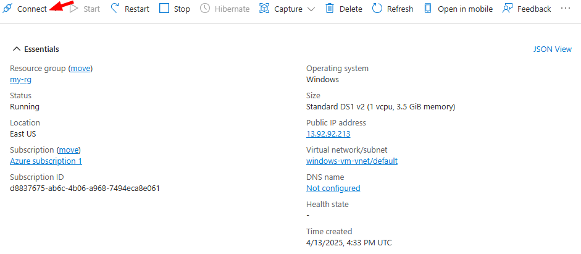The width and height of the screenshot is (581, 254).
Task: Click the DNS name label
Action: point(325,177)
